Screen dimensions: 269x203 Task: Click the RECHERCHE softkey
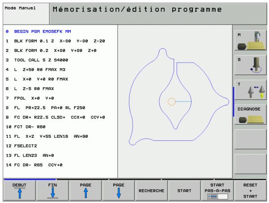(x=151, y=190)
